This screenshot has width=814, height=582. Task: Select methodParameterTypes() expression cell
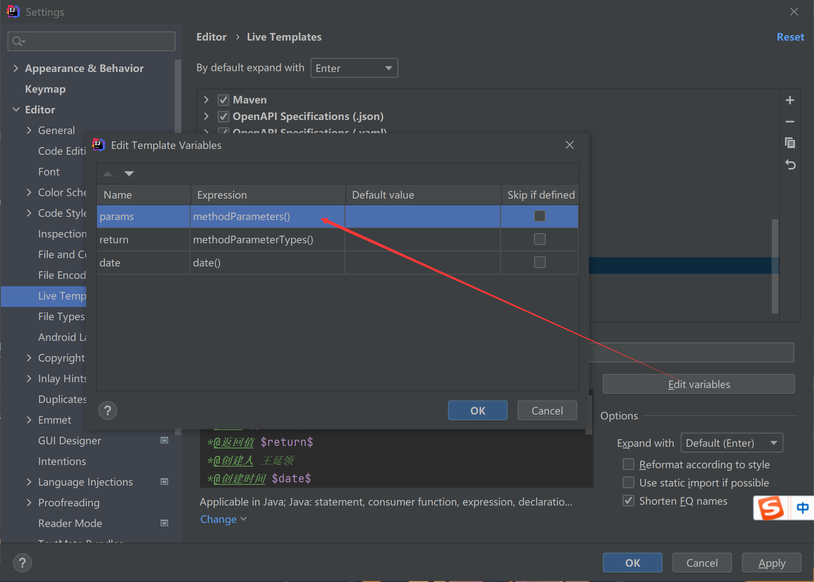tap(267, 240)
